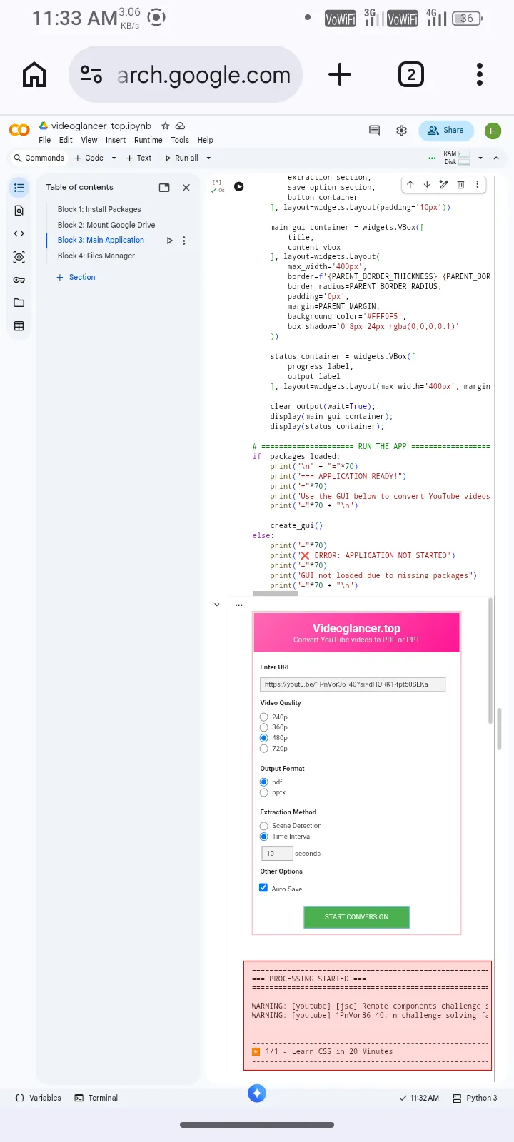Open the Commands search
The height and width of the screenshot is (1142, 514).
[39, 158]
